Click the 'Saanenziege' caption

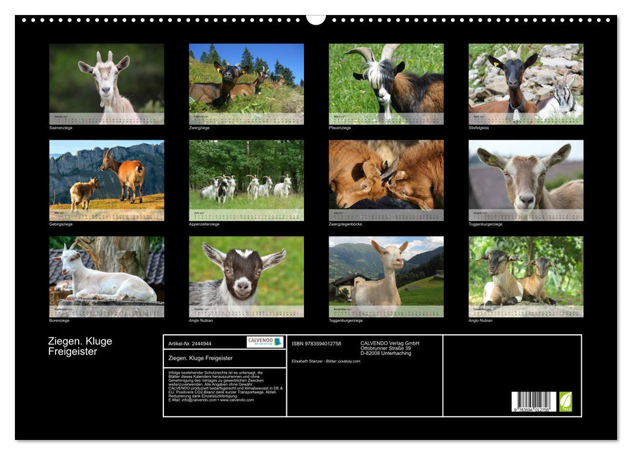(x=61, y=127)
